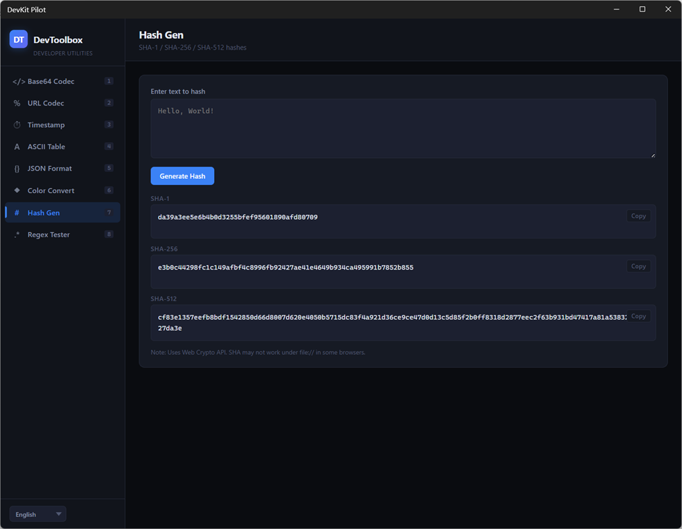The height and width of the screenshot is (529, 682).
Task: Click the shortcut badge 1 beside Base64 Codec
Action: (x=109, y=81)
